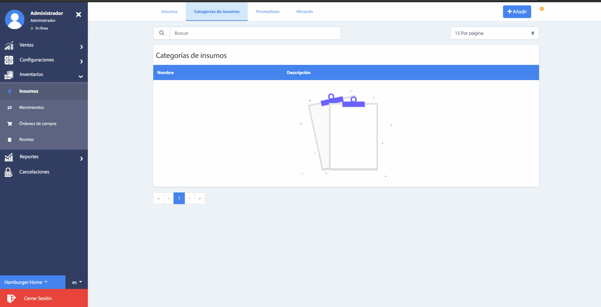
Task: Open the es language dropdown
Action: click(77, 282)
